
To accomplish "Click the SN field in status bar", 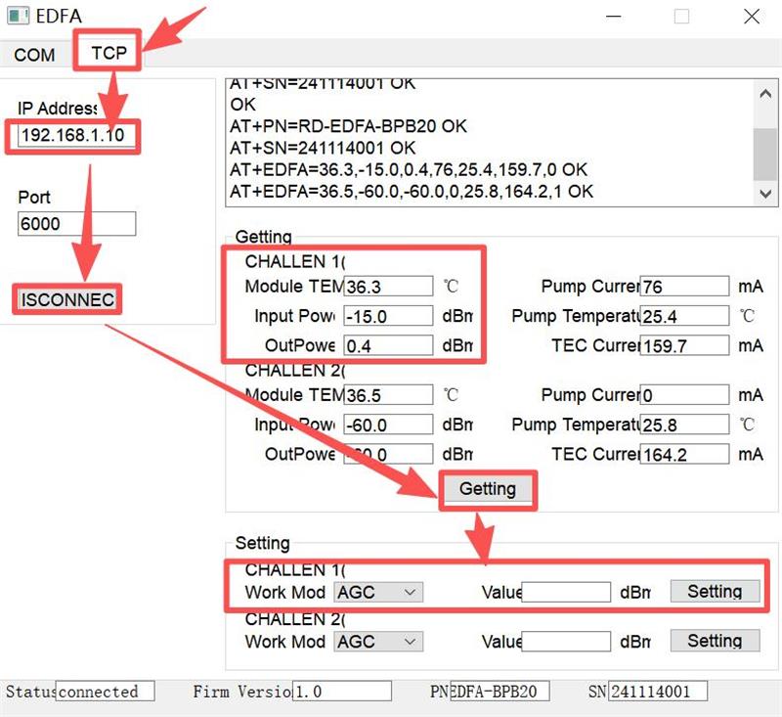I will click(x=649, y=692).
